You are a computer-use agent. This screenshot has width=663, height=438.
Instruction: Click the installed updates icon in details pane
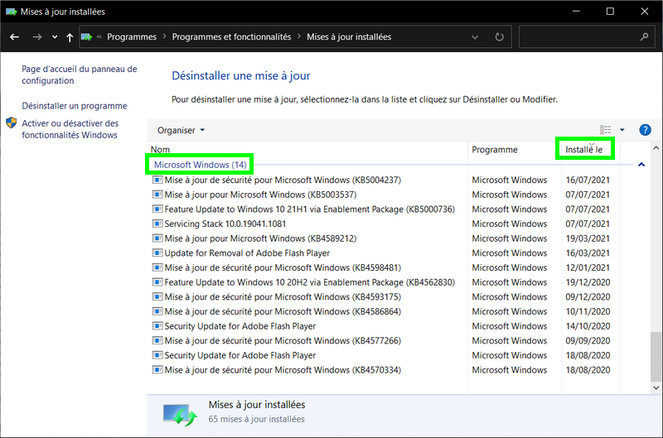pyautogui.click(x=180, y=415)
